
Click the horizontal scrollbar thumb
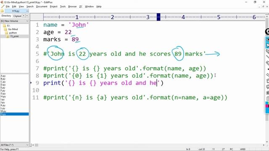(37, 145)
